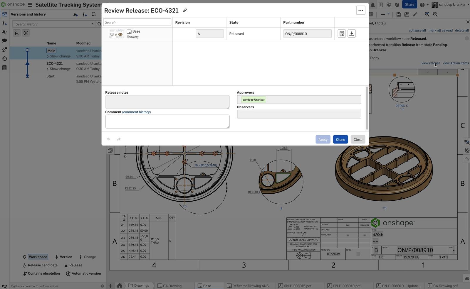This screenshot has width=470, height=289.
Task: Click the release link icon next to ECO-4321 title
Action: [185, 10]
